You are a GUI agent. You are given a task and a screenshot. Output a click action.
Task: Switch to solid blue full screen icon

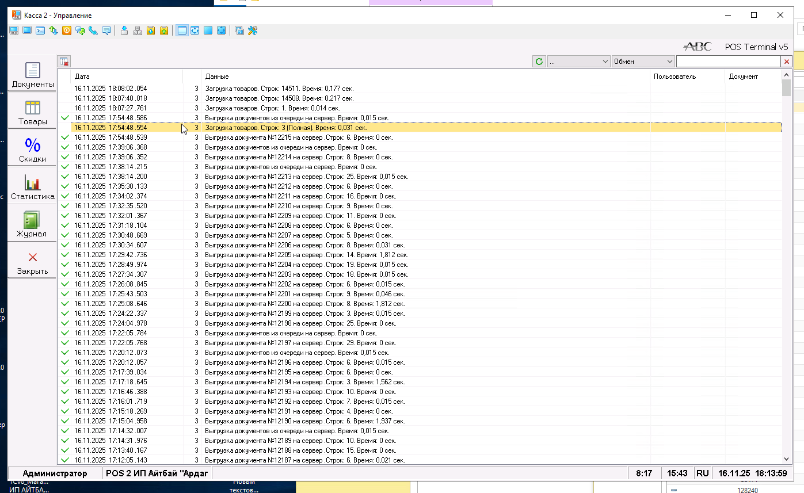pos(208,31)
